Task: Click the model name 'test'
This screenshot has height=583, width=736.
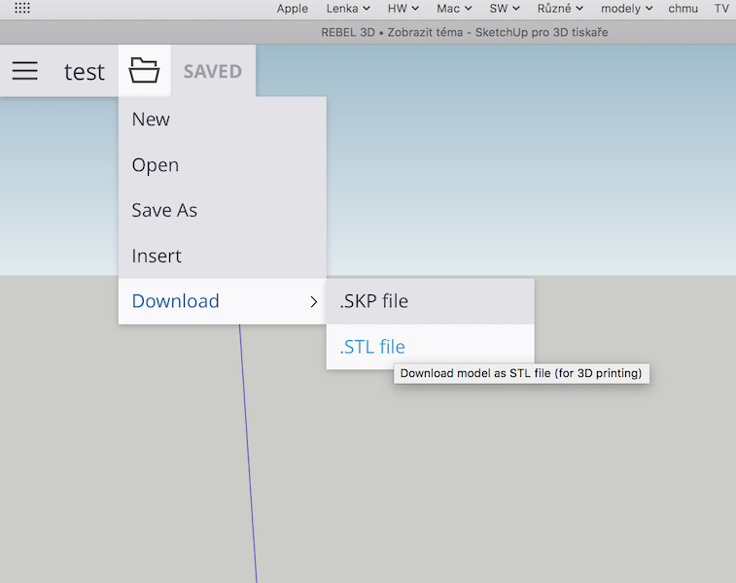Action: 85,72
